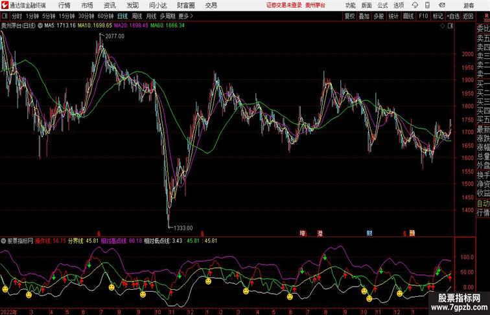Click the MA5: 1713.16 value
Screen dimensions: 490x315
(60, 26)
